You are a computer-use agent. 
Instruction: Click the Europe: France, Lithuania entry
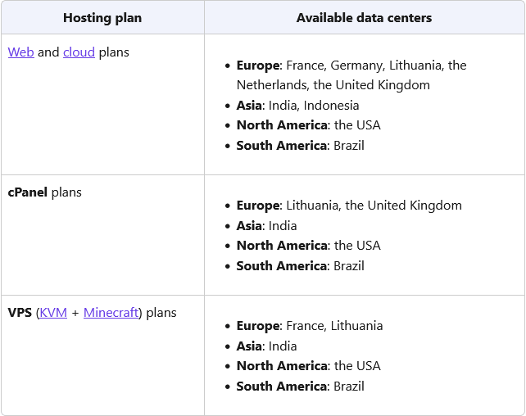pos(310,326)
